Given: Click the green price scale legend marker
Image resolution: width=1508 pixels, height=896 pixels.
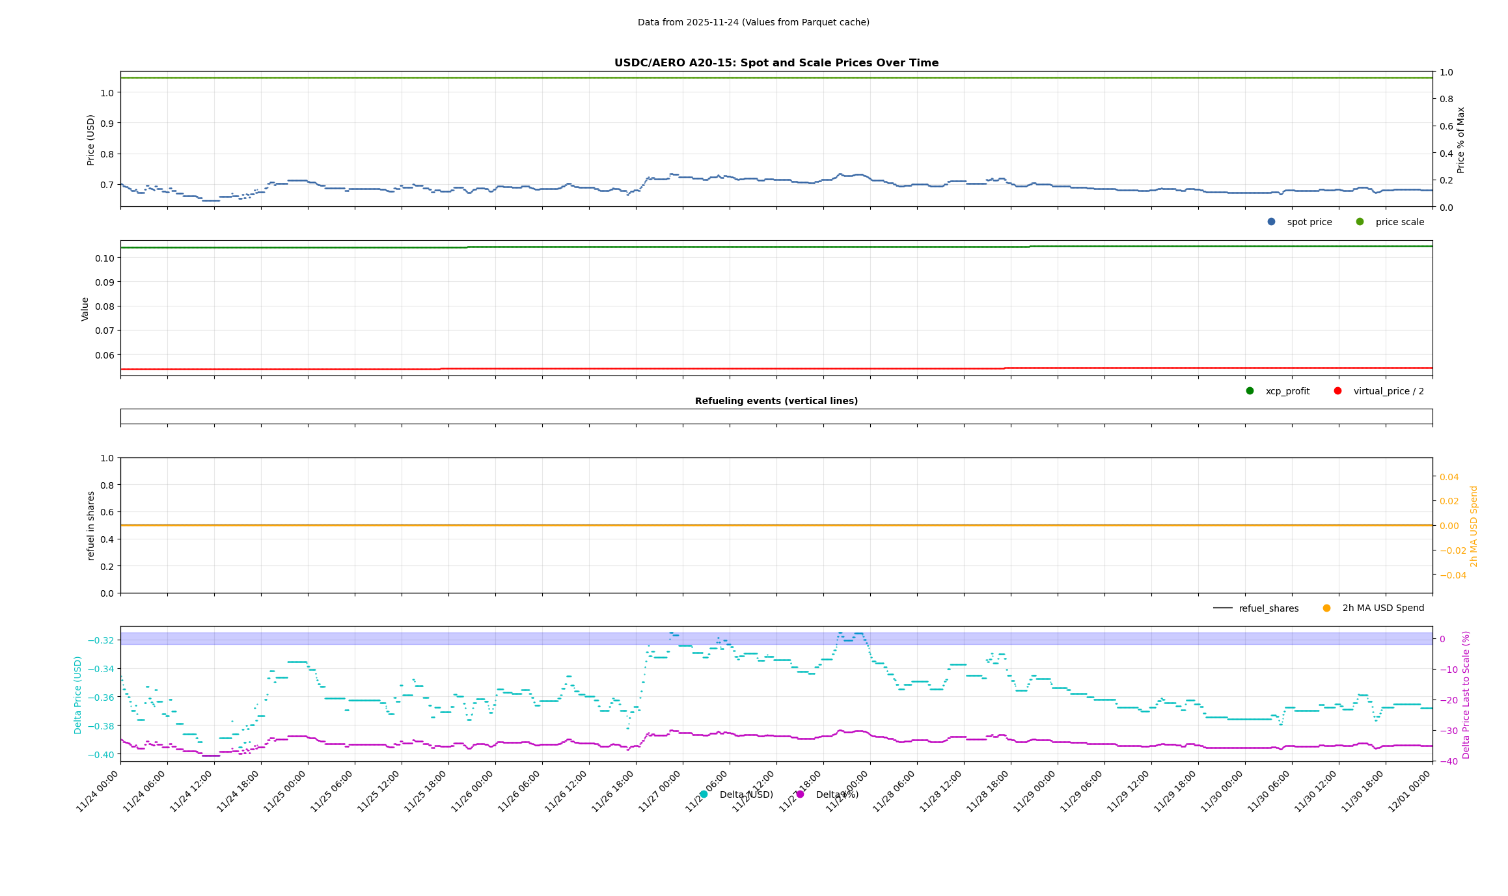Looking at the screenshot, I should [1360, 222].
